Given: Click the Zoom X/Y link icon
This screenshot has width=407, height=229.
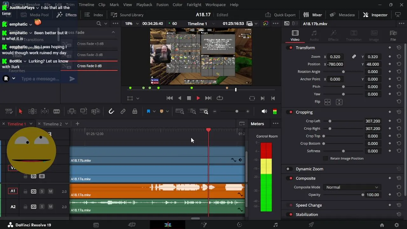Looking at the screenshot, I should point(354,57).
